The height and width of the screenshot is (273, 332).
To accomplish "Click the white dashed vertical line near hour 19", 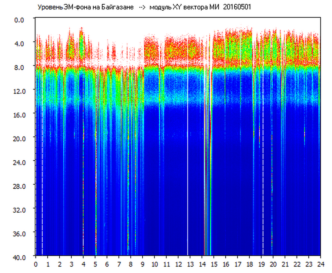I will point(263,182).
